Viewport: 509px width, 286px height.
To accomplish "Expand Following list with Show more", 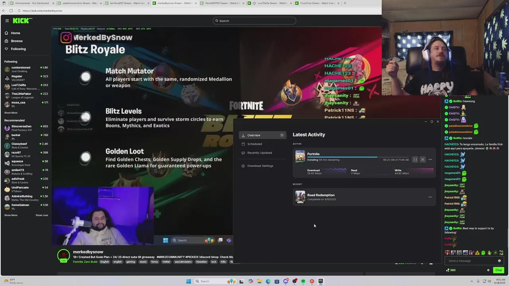I will click(x=11, y=113).
